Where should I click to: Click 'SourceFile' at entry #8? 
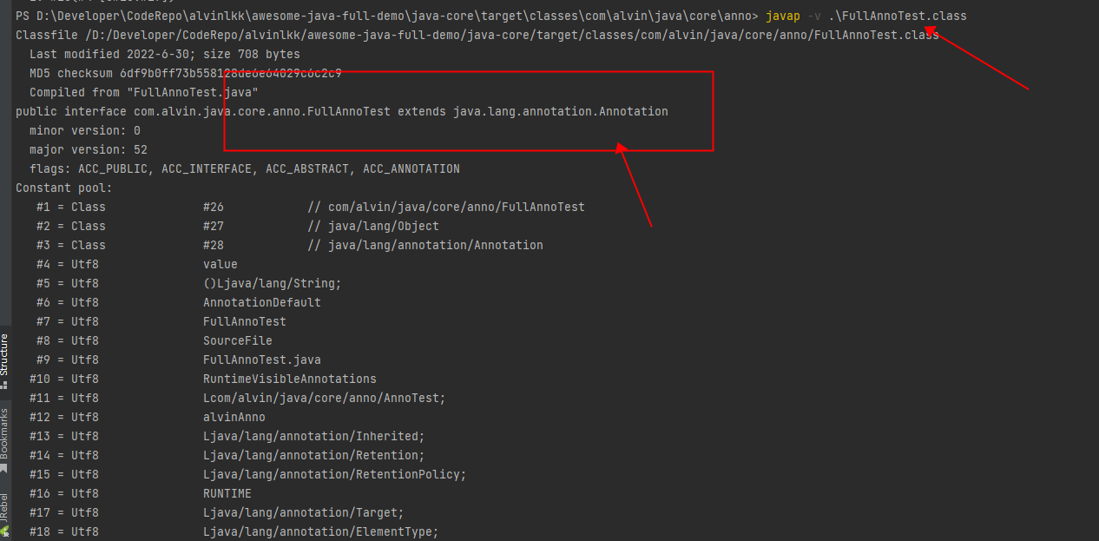point(238,340)
